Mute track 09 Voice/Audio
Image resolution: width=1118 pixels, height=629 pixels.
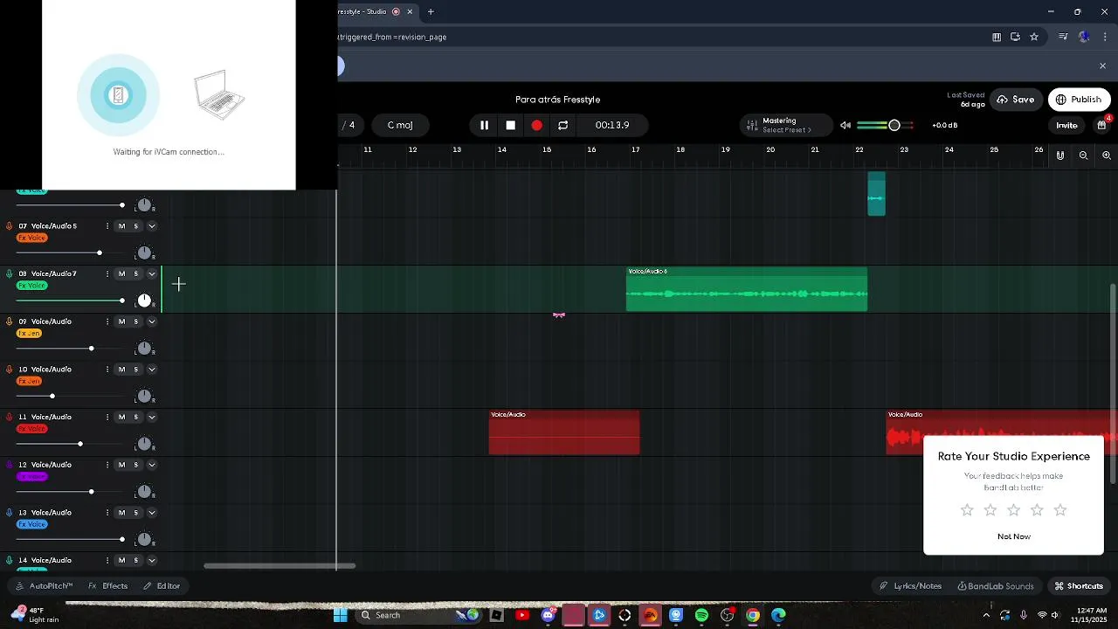[x=121, y=321]
